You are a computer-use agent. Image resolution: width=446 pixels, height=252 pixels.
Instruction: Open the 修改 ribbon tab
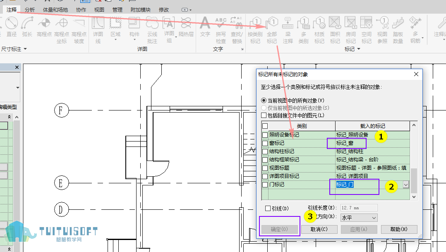pos(164,10)
